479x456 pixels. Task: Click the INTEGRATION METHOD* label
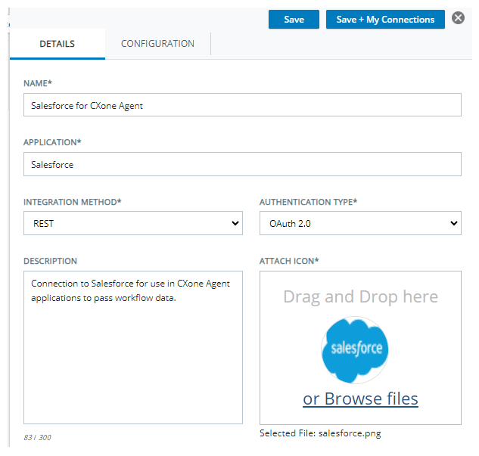[x=73, y=202]
